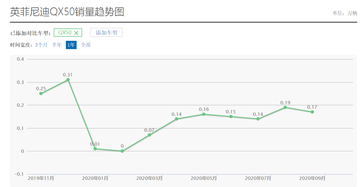Screen dimensions: 361x187
Task: Click the 0.07 data point at 2020年03月
Action: click(x=149, y=135)
